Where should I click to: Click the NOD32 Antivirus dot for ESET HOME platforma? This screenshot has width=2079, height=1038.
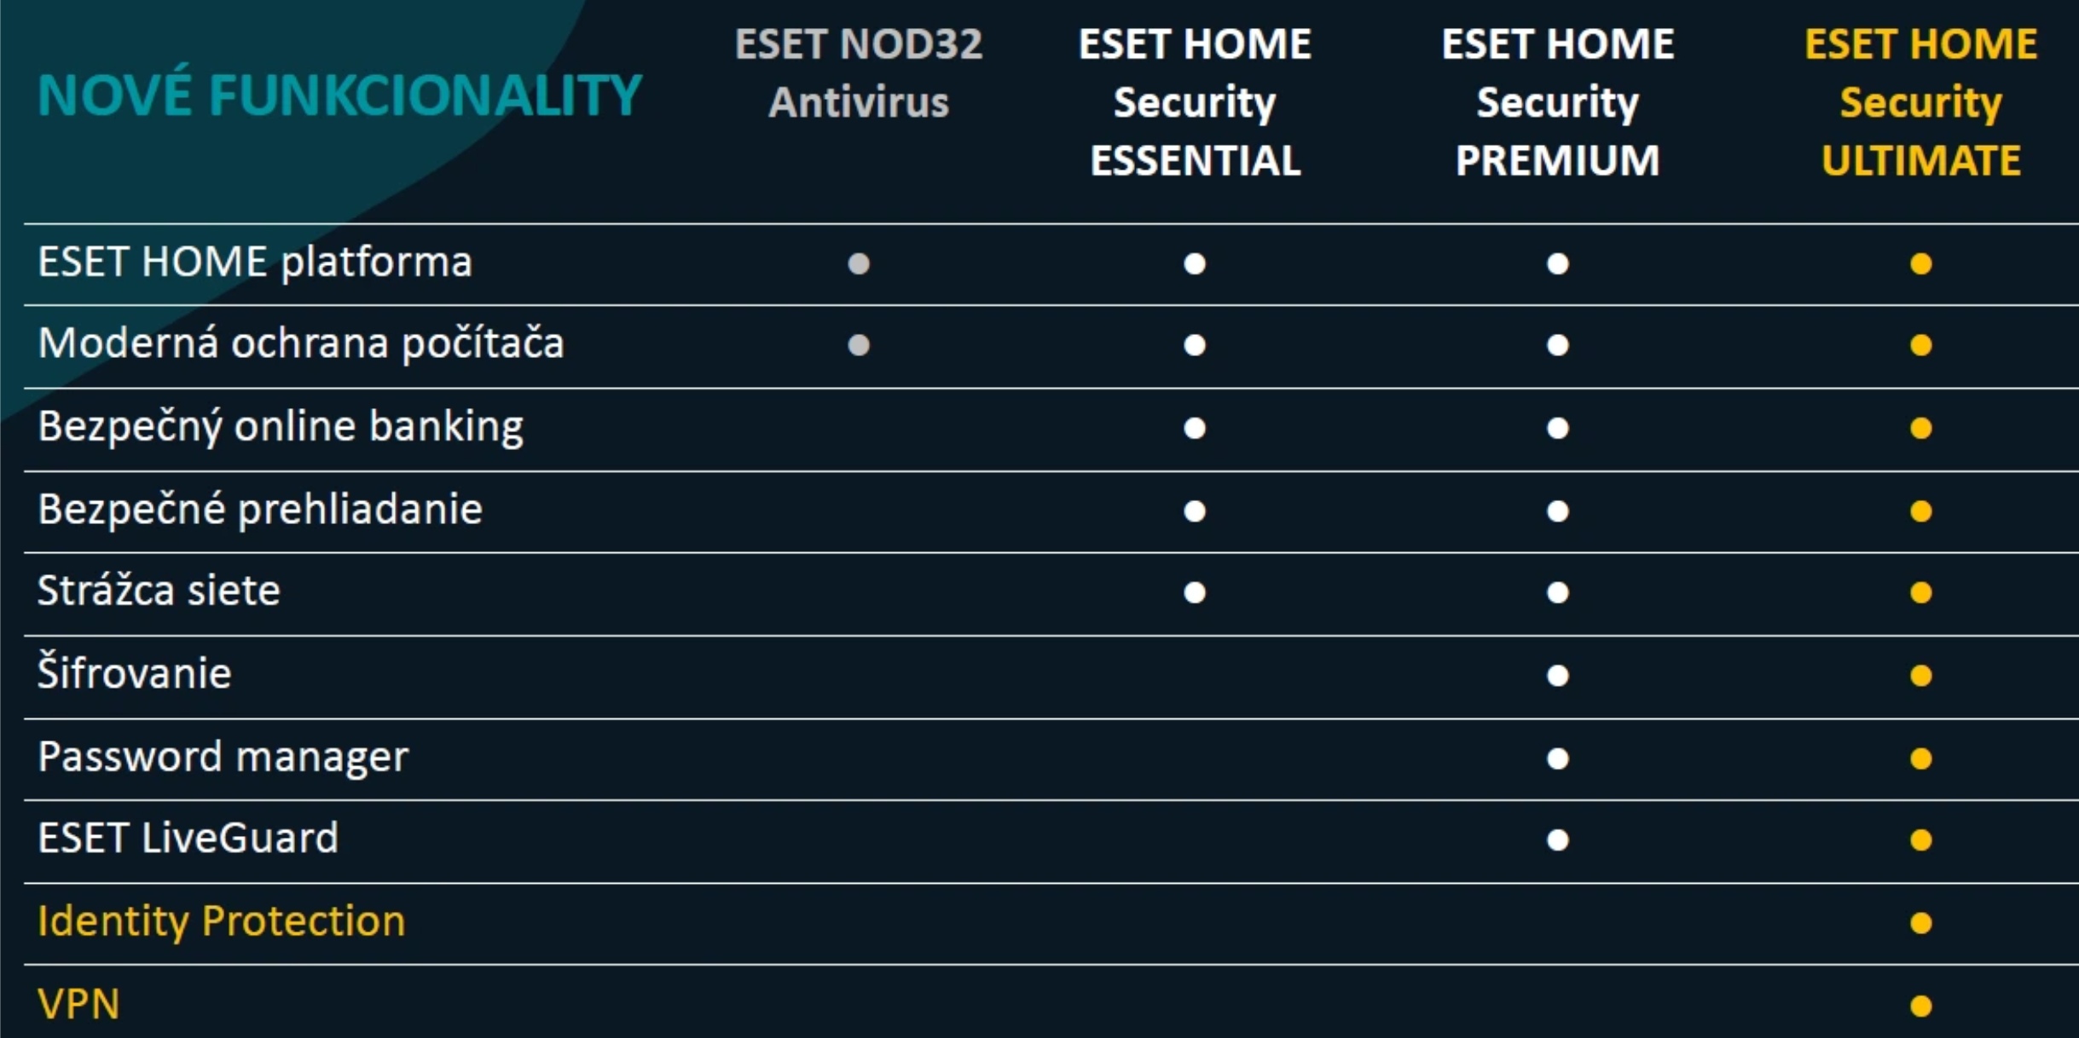pyautogui.click(x=859, y=263)
